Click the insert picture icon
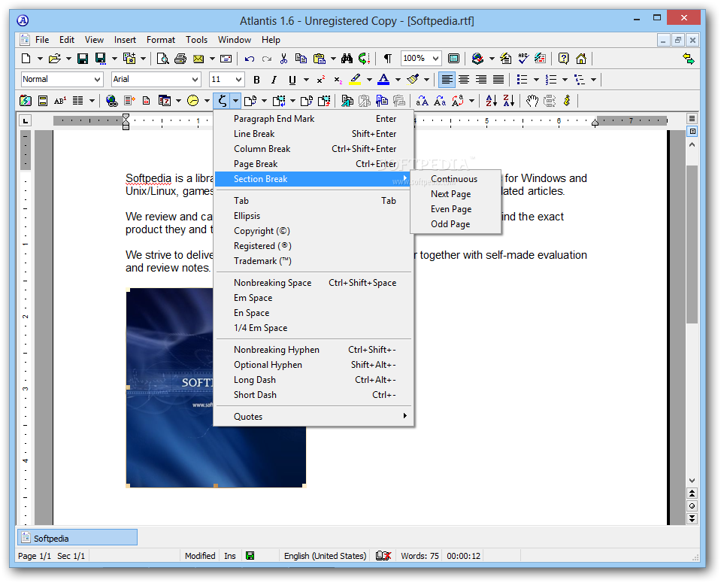Screen dimensions: 721x583 pyautogui.click(x=26, y=100)
